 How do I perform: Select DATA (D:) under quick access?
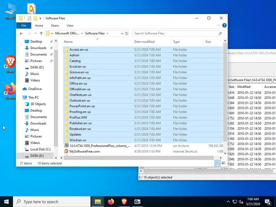(37, 67)
